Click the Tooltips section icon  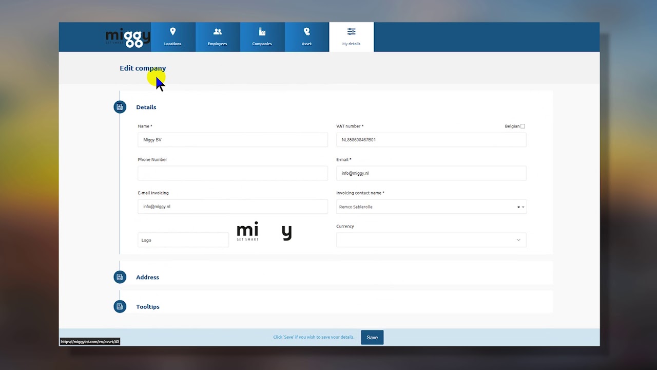[x=120, y=306]
